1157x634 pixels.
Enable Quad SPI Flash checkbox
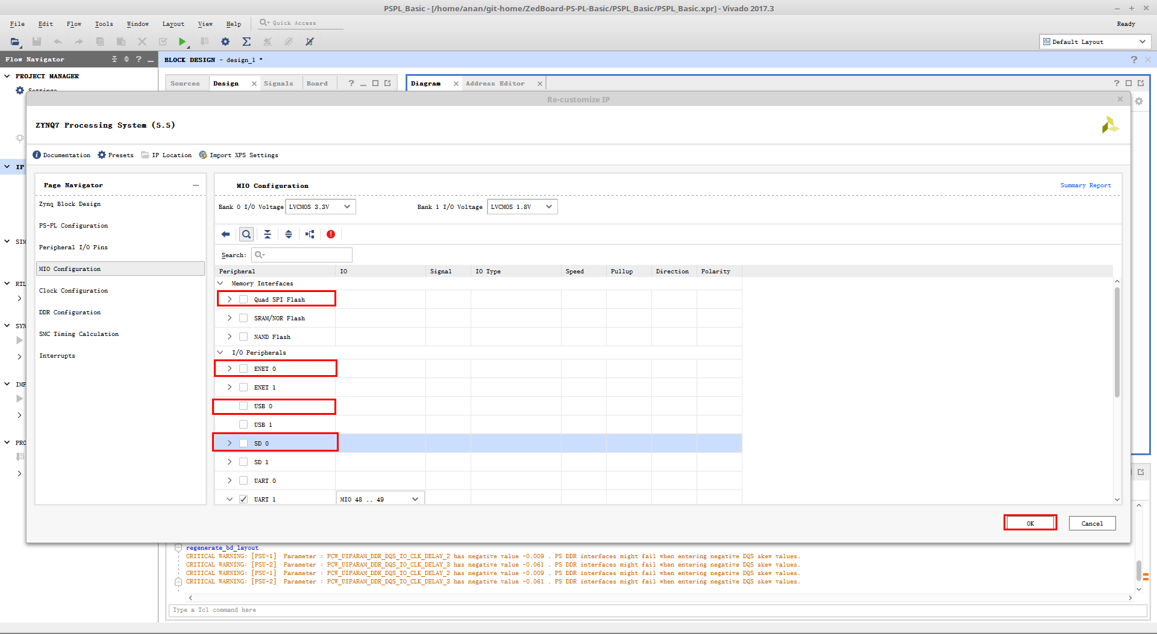(243, 299)
